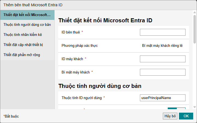Click the Thiết đặt kết nối Microsoft Entra ID heading
197x123 pixels.
pos(105,20)
